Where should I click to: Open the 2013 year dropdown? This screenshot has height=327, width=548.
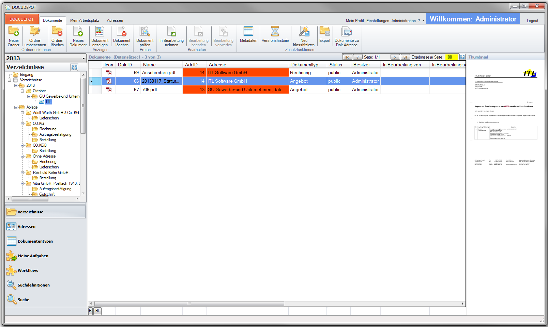click(x=83, y=59)
